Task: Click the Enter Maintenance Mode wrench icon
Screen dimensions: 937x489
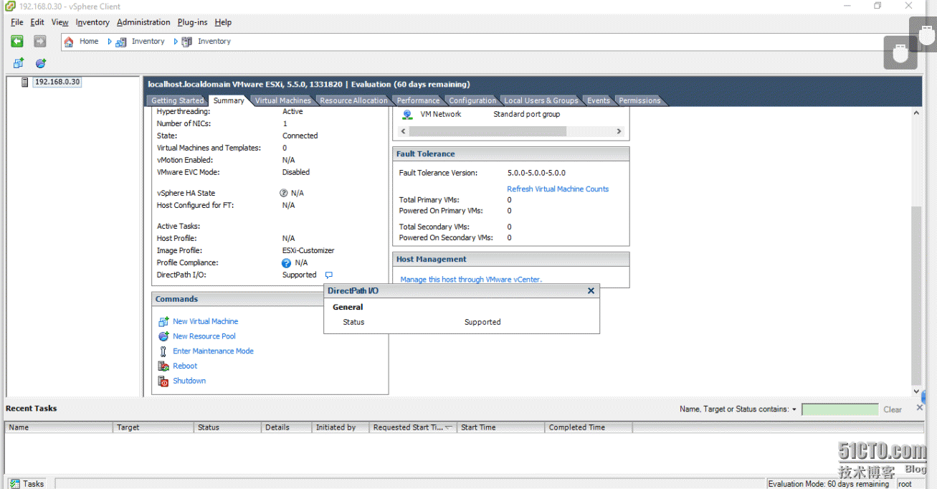Action: tap(163, 351)
